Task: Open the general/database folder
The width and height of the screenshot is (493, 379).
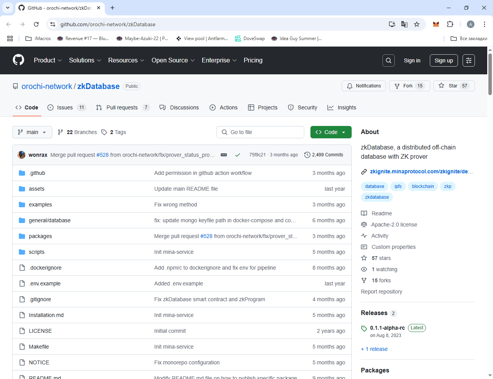Action: [x=50, y=220]
